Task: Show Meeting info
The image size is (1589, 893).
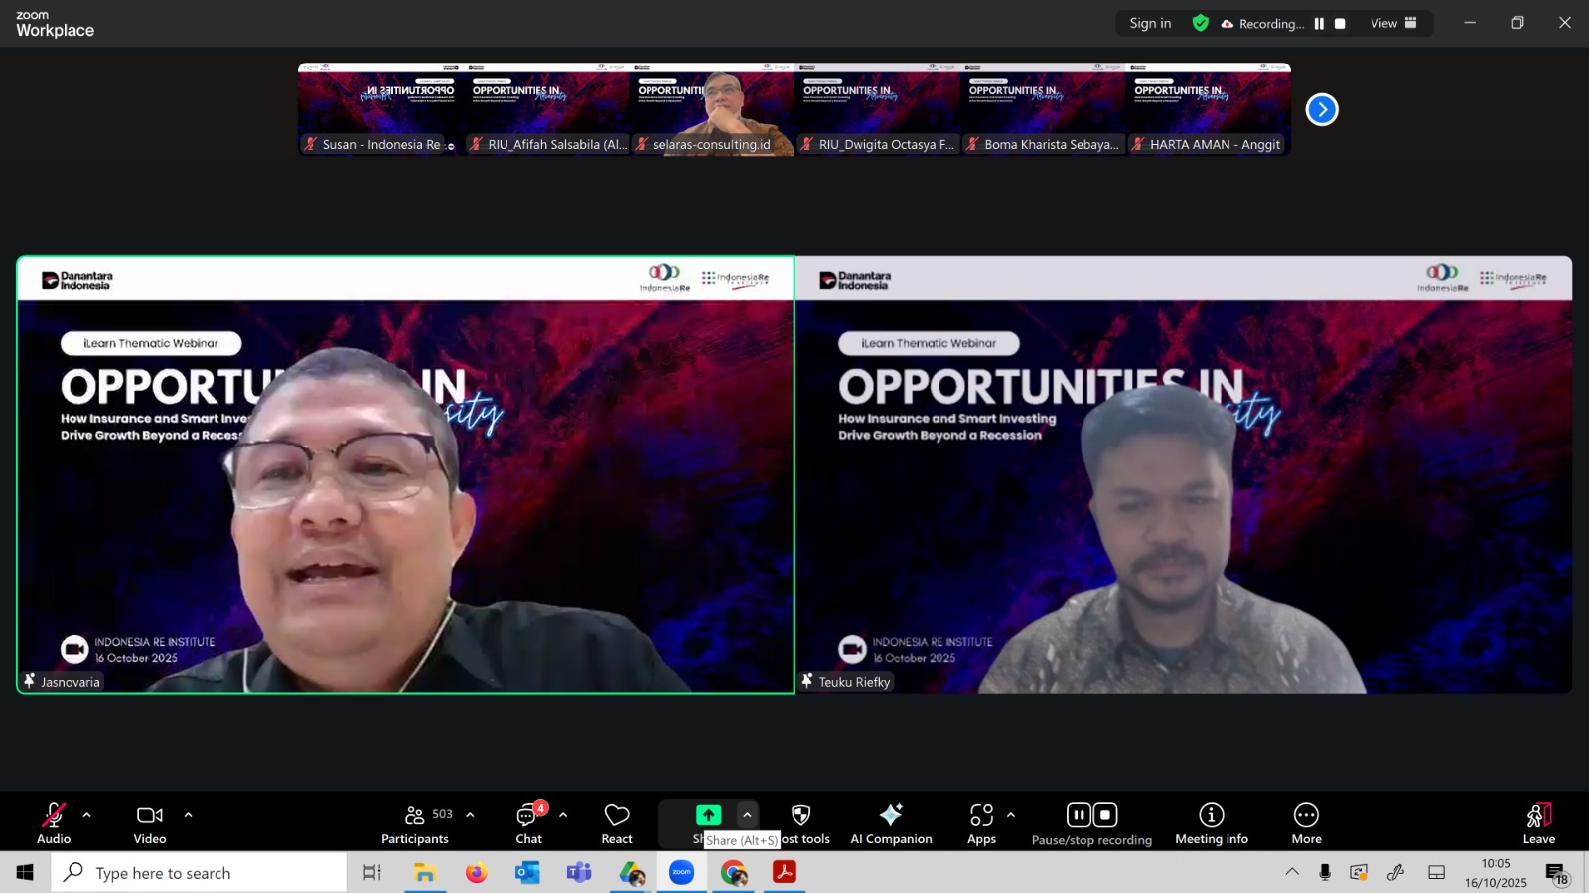Action: point(1211,823)
